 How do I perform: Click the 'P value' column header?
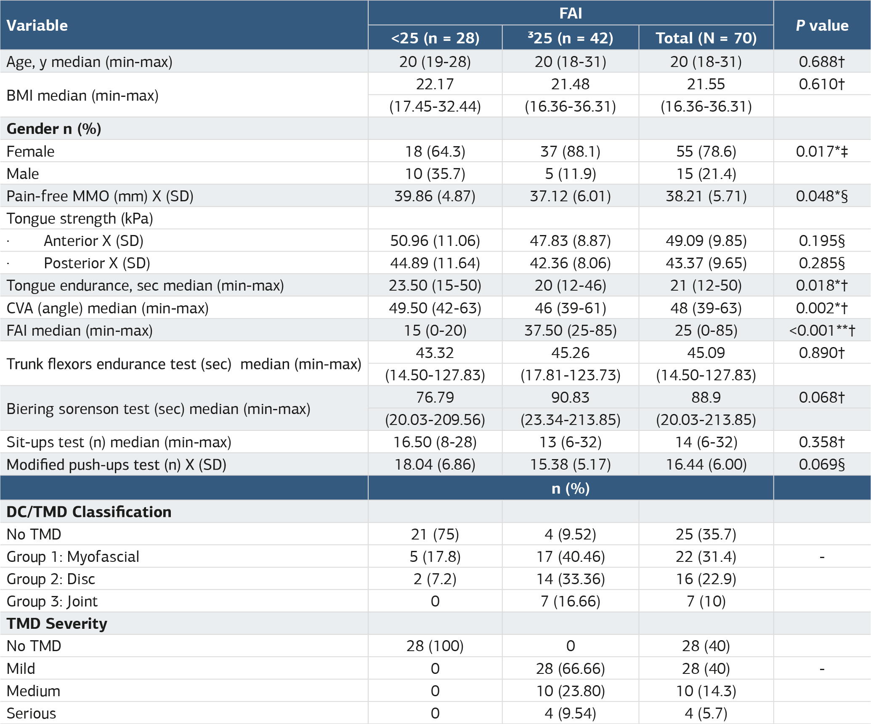822,25
